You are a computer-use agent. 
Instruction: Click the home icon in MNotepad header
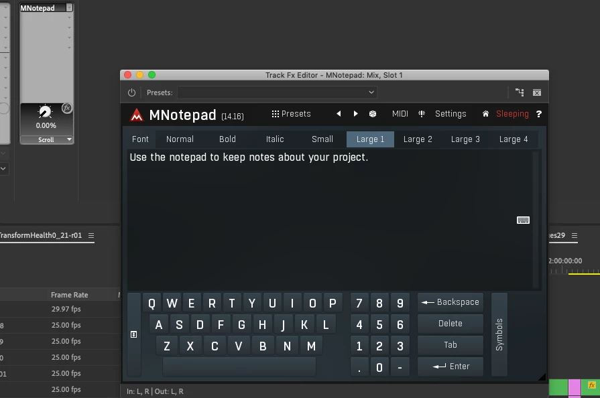click(x=485, y=114)
